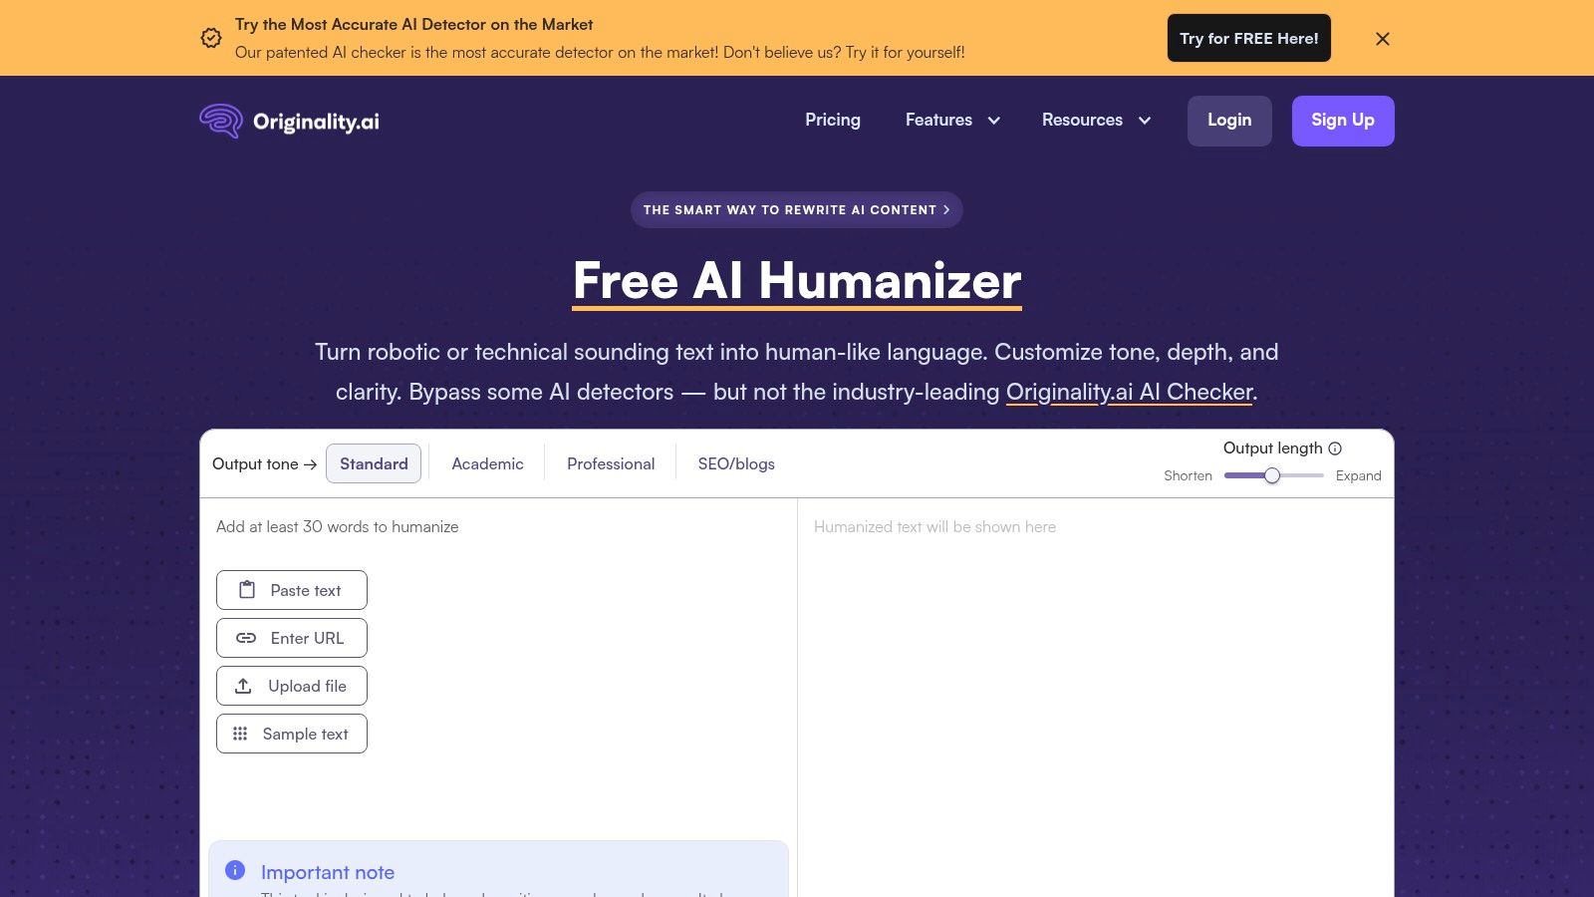Open the Pricing page
Viewport: 1594px width, 897px height.
[x=833, y=120]
